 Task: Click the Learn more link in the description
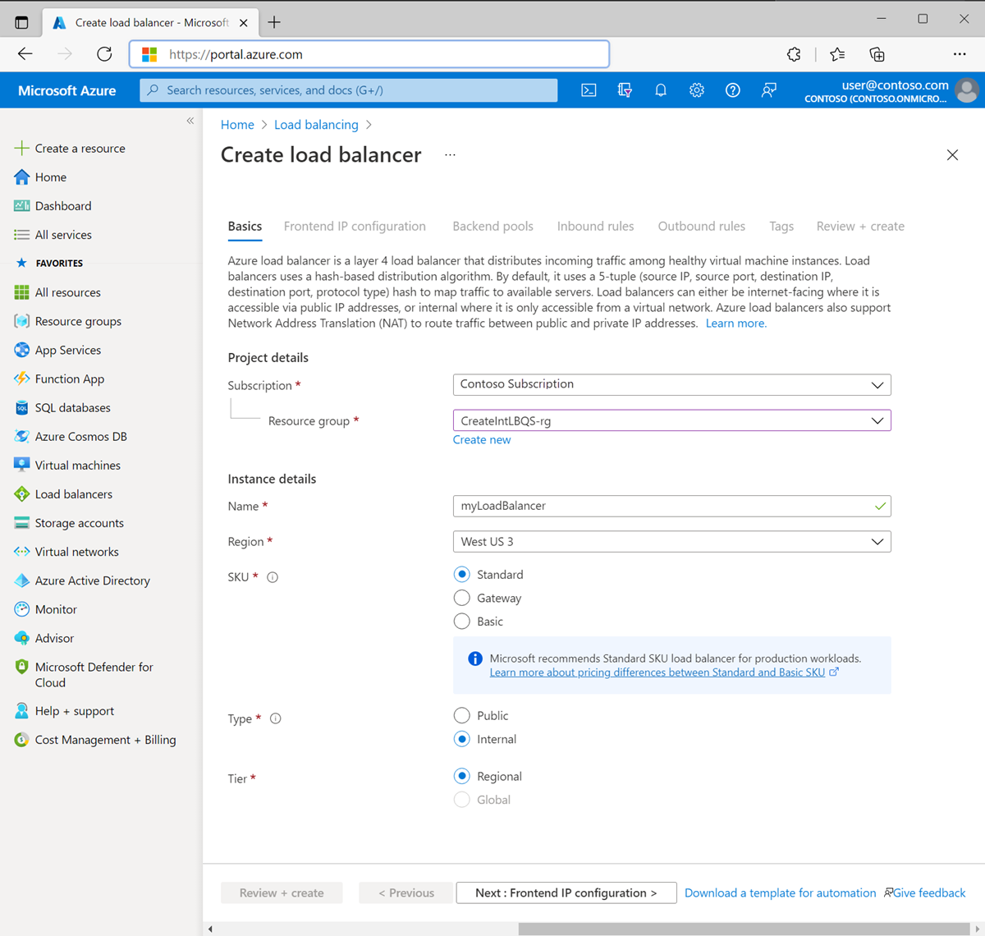pos(736,323)
